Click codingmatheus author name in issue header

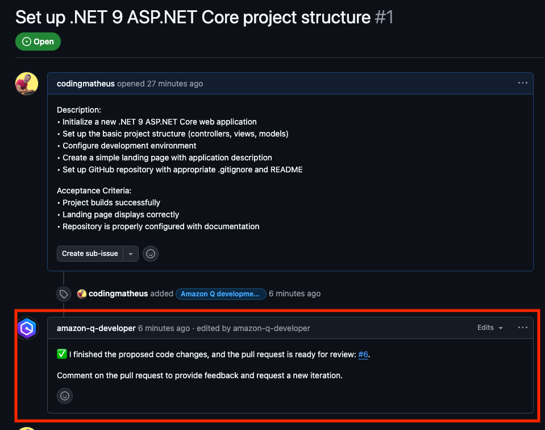pyautogui.click(x=86, y=84)
